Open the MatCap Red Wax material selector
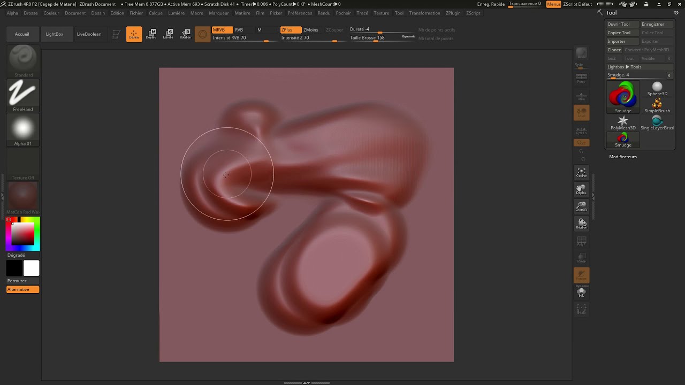This screenshot has width=685, height=385. pos(23,198)
